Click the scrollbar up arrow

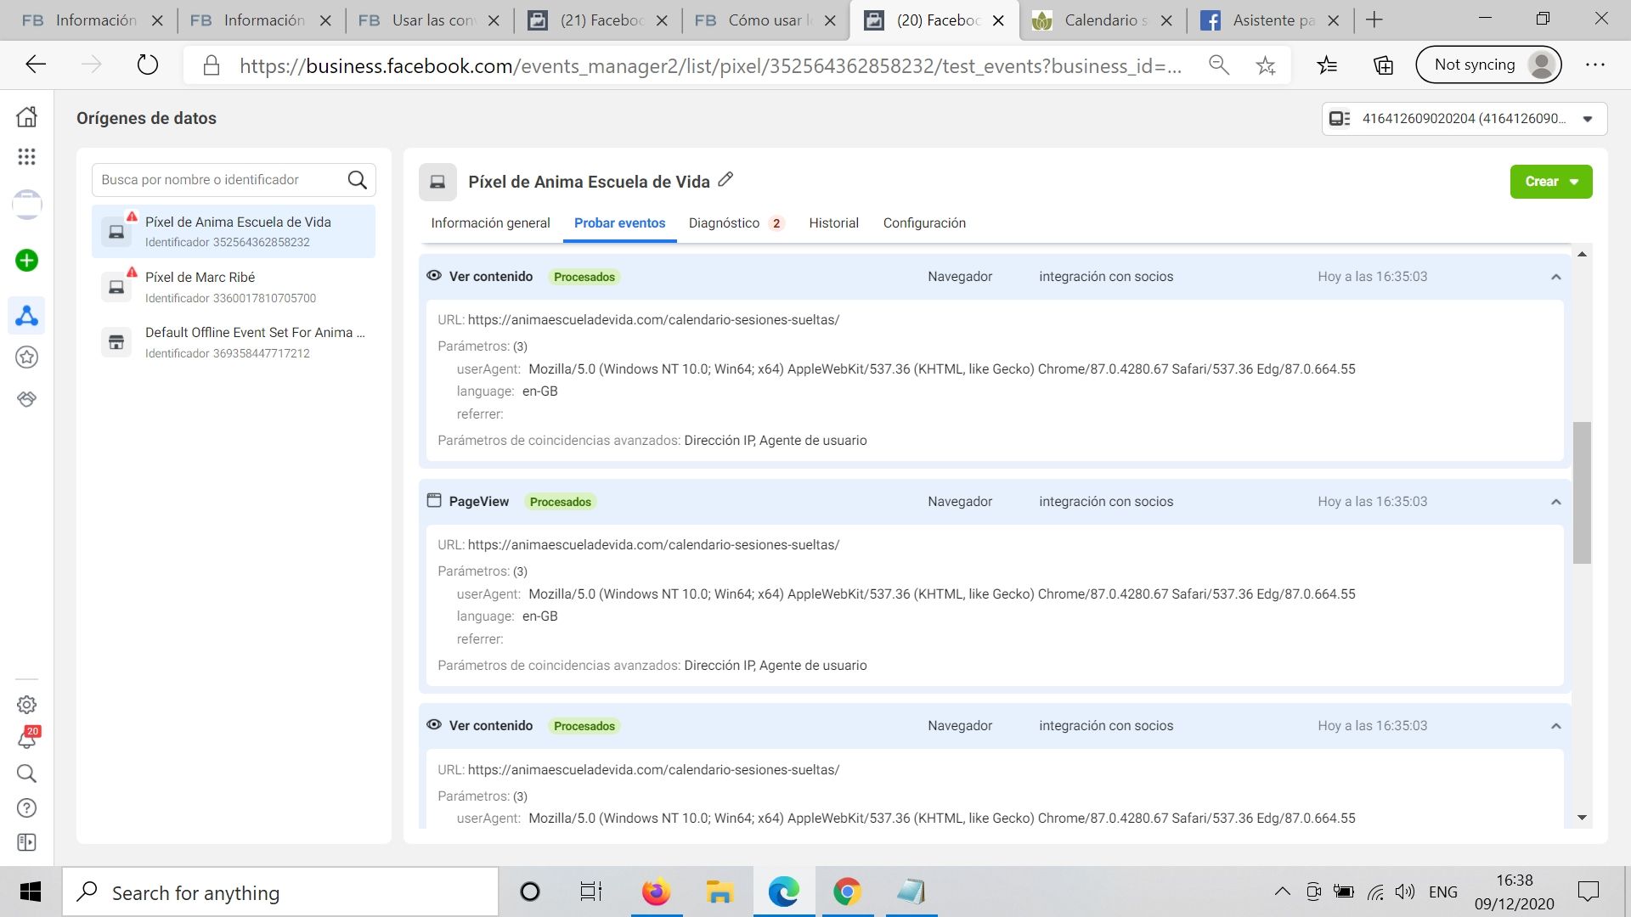(x=1582, y=254)
